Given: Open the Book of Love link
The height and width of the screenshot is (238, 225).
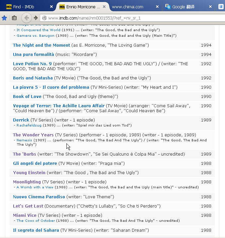Looking at the screenshot, I should coord(27,97).
